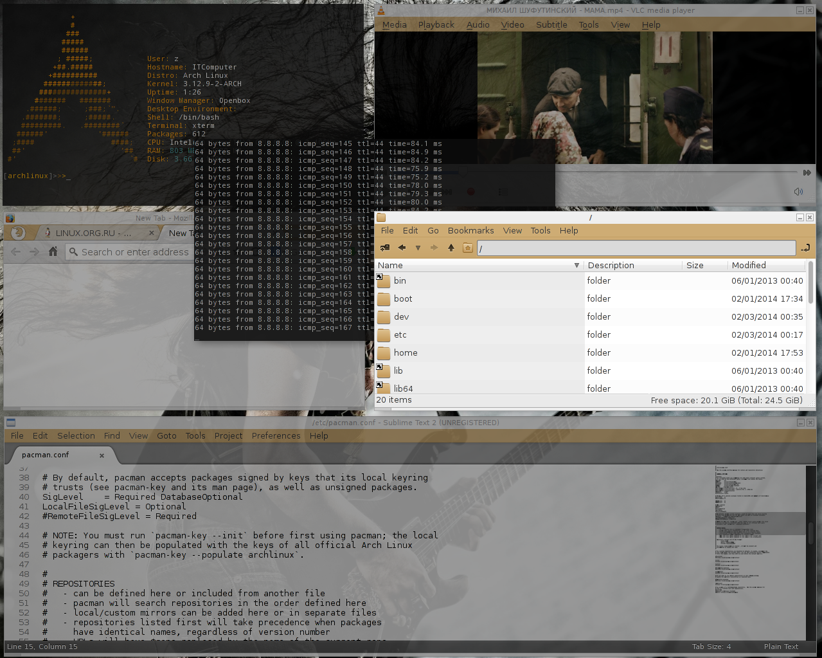
Task: Select the bin folder icon
Action: [x=384, y=280]
